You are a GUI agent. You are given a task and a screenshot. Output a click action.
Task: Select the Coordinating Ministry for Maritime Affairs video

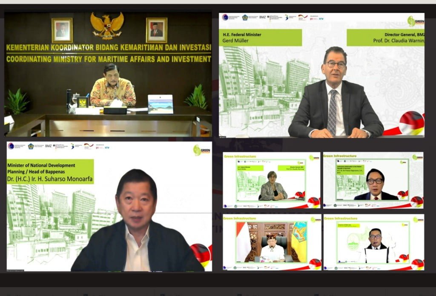pyautogui.click(x=108, y=74)
